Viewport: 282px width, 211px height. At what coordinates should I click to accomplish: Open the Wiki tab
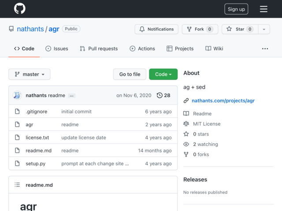214,49
